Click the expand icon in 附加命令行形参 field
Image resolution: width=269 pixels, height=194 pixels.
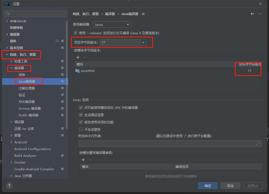pos(258,144)
